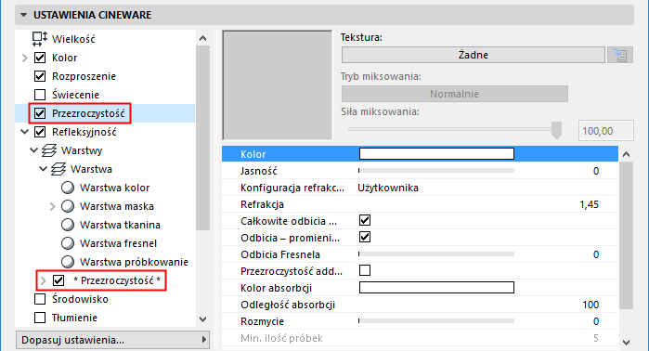649x351 pixels.
Task: Collapse the Warstwy node
Action: pyautogui.click(x=34, y=150)
